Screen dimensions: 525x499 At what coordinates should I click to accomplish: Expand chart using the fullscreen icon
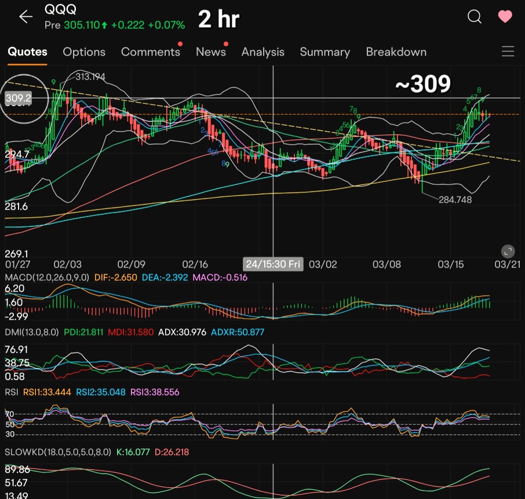pyautogui.click(x=507, y=251)
